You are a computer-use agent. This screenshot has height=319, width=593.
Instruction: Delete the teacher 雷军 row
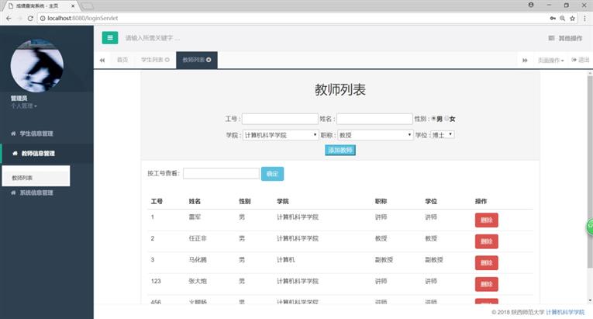pos(486,220)
